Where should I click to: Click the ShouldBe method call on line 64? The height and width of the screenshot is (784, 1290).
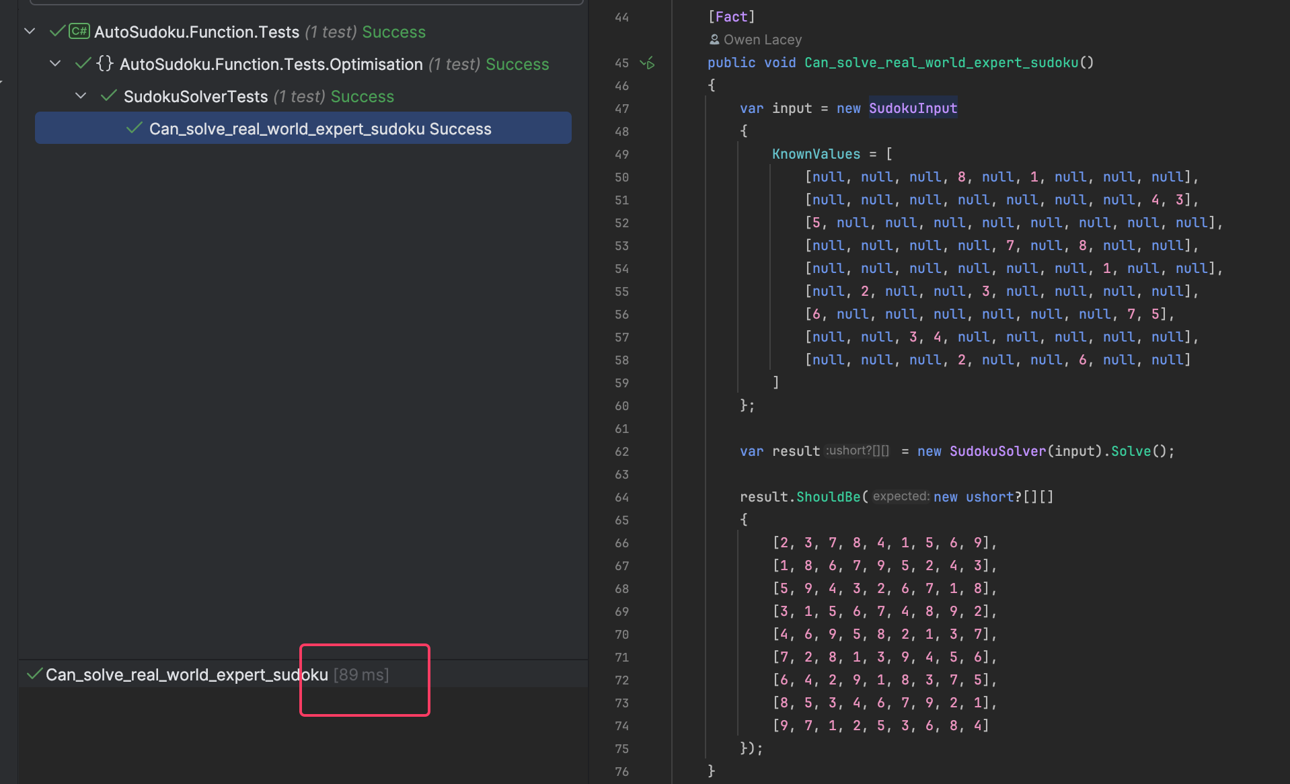coord(828,497)
